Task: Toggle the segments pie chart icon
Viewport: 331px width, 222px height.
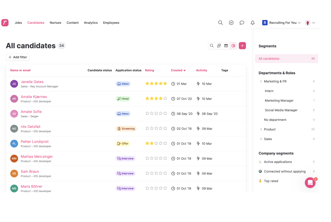Action: coord(233,46)
